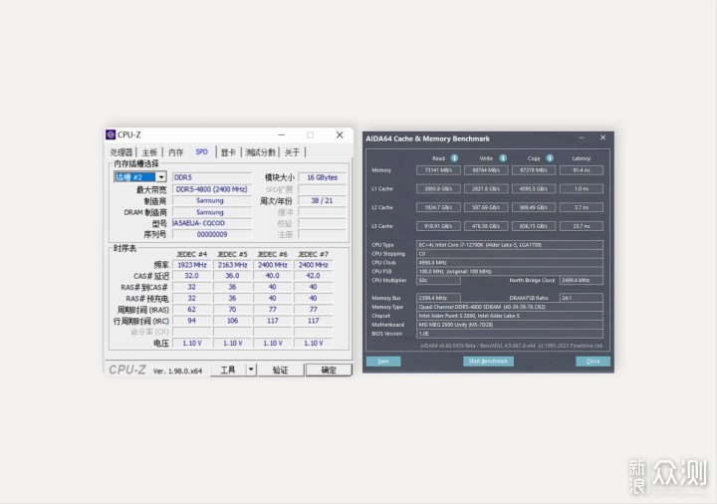Click the CPU Type Intel Core i7-12700K field
This screenshot has height=504, width=717.
click(x=510, y=245)
